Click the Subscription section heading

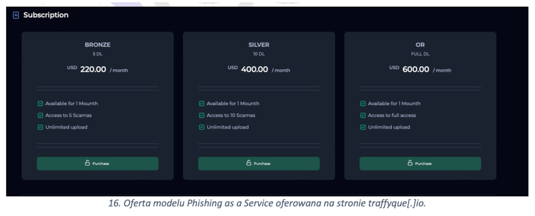coord(46,15)
